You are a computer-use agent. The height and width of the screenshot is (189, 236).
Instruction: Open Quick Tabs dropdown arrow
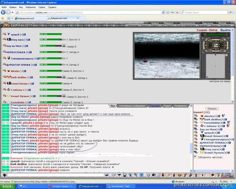click(x=12, y=19)
